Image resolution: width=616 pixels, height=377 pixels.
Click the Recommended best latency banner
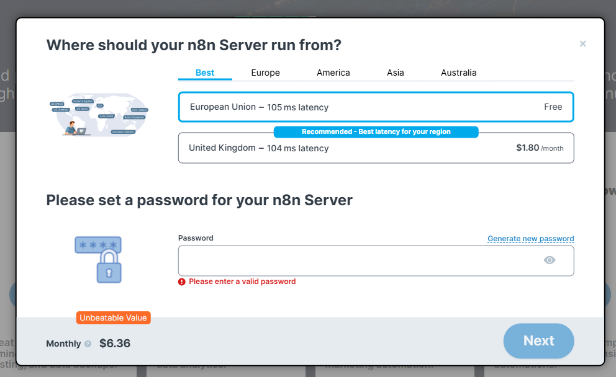pyautogui.click(x=376, y=132)
